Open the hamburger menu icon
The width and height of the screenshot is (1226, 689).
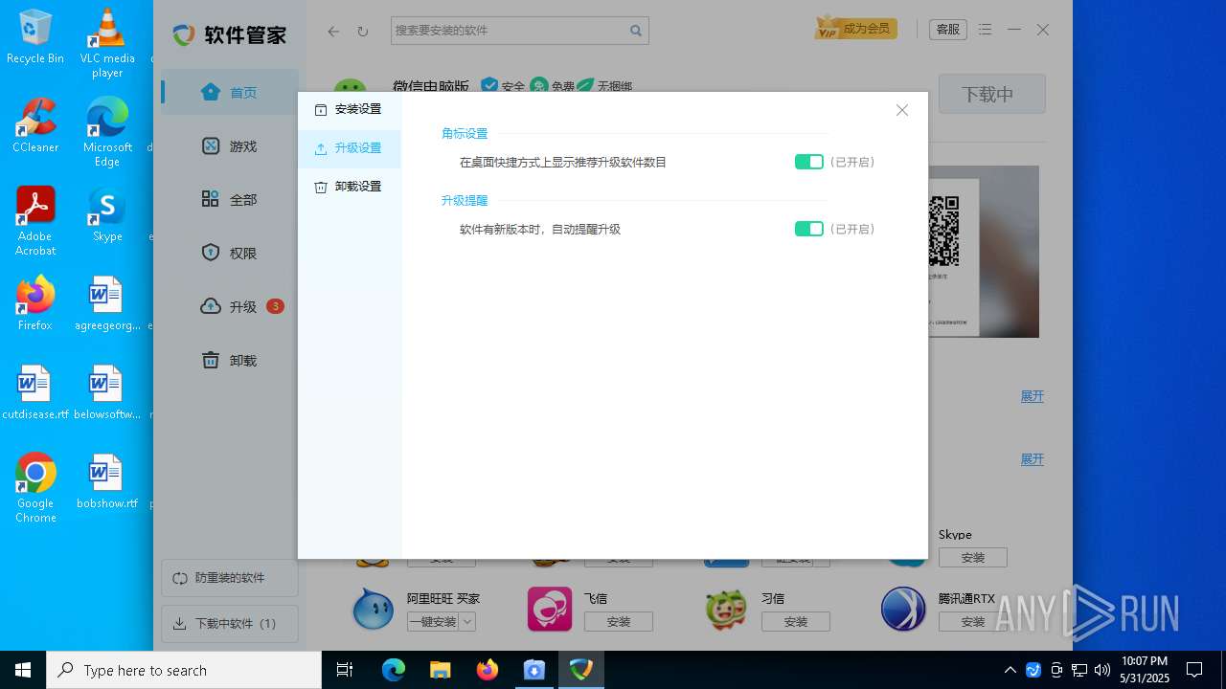(986, 30)
